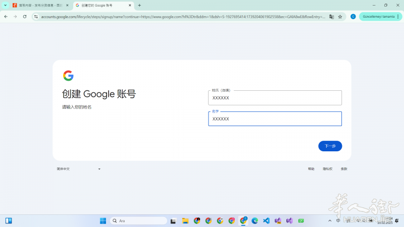Image resolution: width=404 pixels, height=227 pixels.
Task: Open Visual Studio Code from the taskbar
Action: (266, 221)
